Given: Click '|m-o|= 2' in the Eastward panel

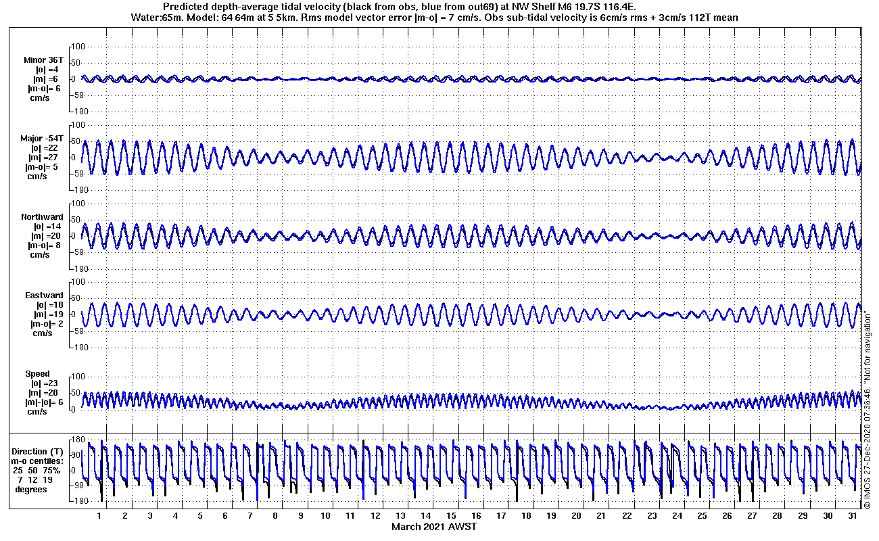Looking at the screenshot, I should (x=46, y=323).
